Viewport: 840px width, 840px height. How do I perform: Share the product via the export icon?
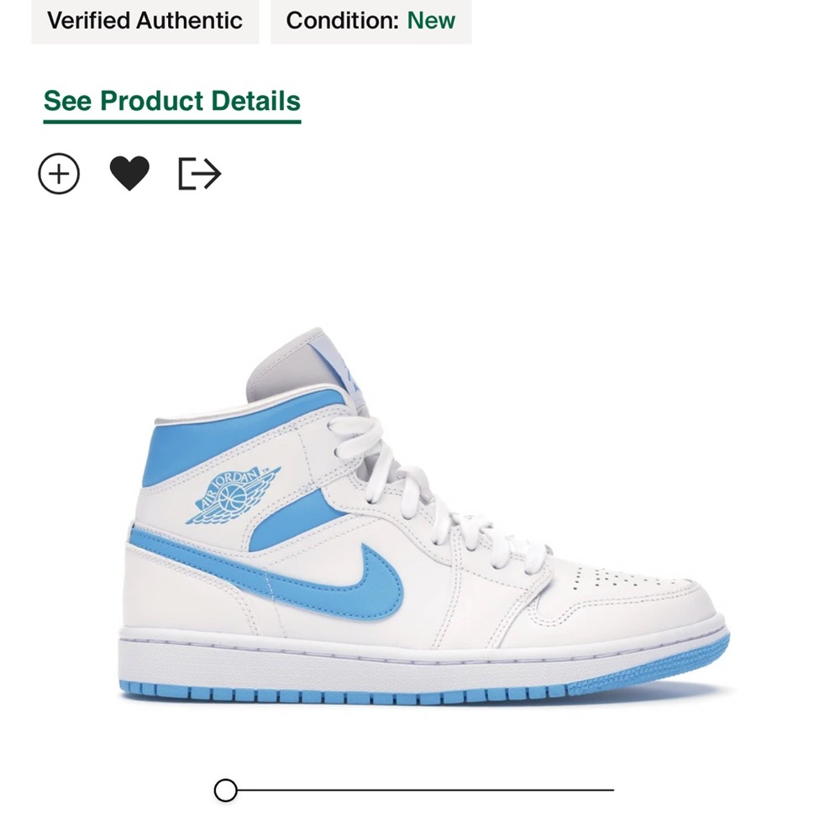coord(198,172)
